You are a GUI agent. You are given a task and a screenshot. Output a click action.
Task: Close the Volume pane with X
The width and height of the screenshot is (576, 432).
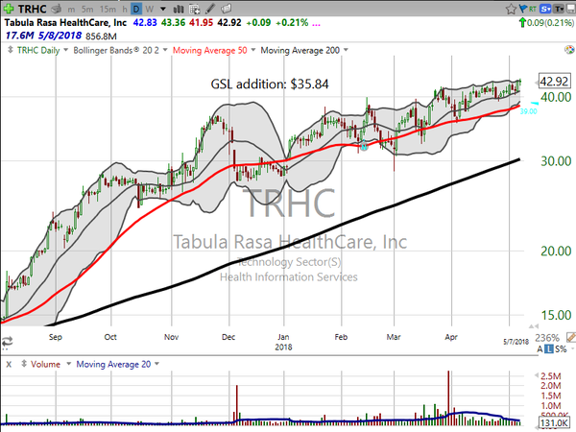[x=9, y=365]
